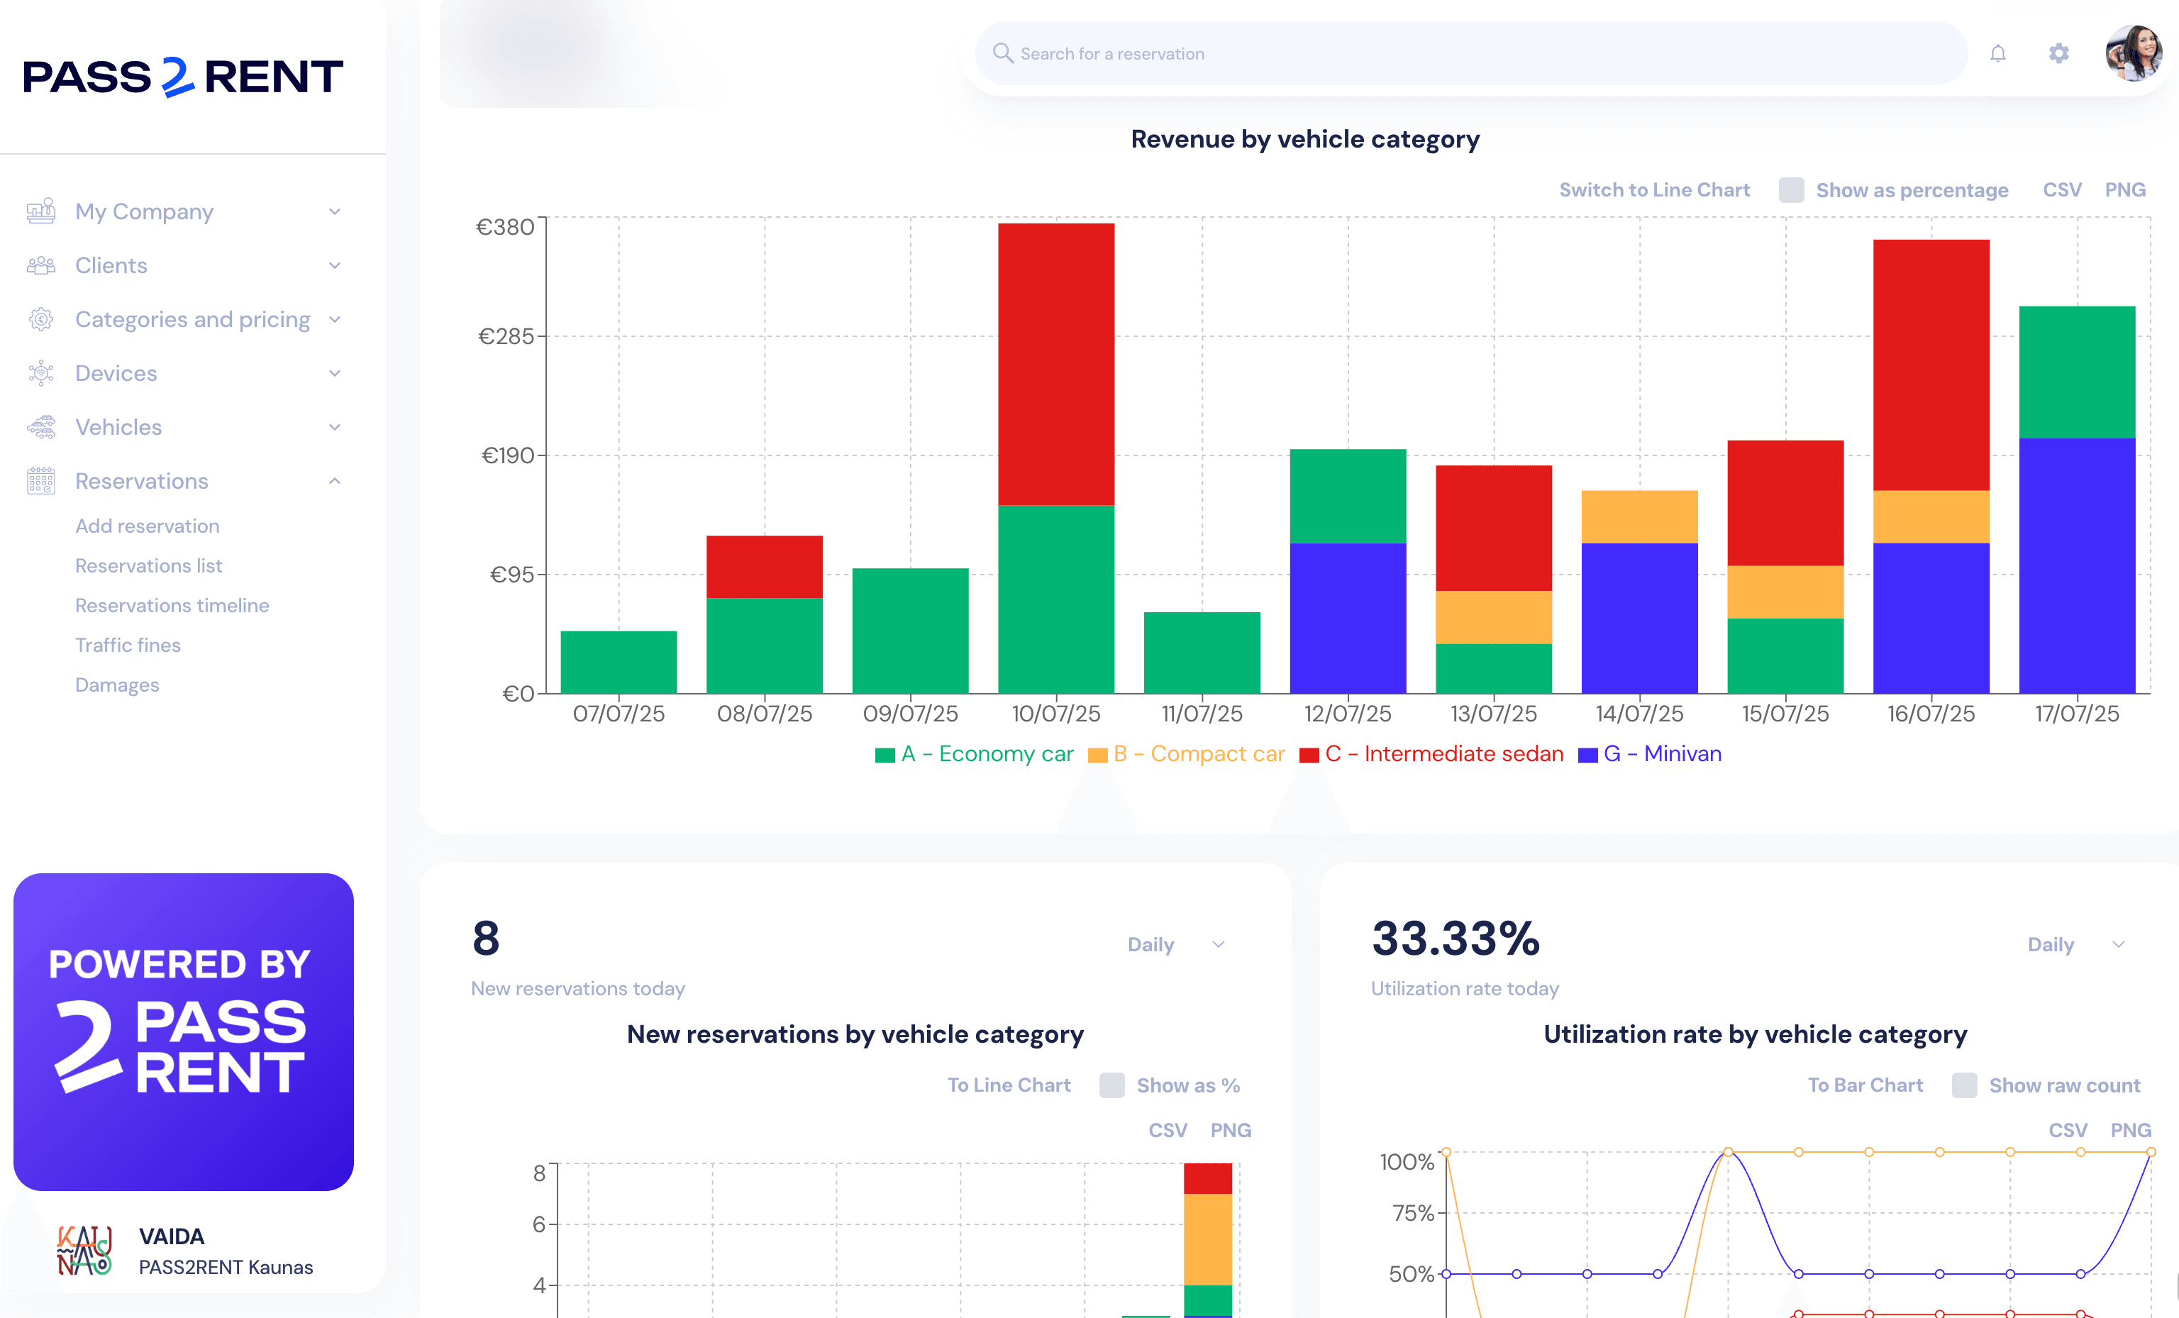
Task: Enable Show raw count on utilization chart
Action: pos(1963,1085)
